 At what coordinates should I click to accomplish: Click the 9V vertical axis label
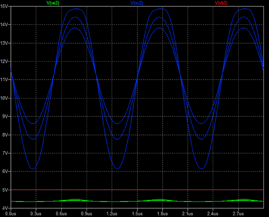(x=5, y=116)
